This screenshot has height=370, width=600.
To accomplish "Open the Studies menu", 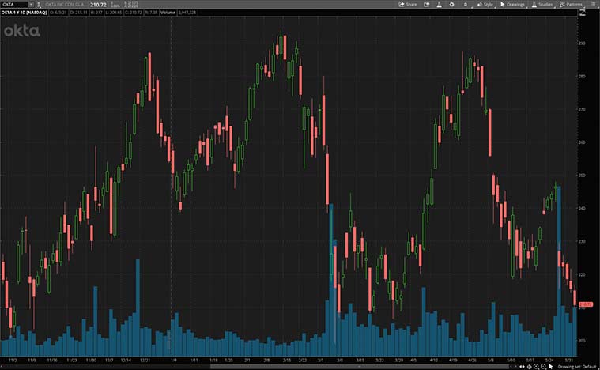I will pos(542,5).
